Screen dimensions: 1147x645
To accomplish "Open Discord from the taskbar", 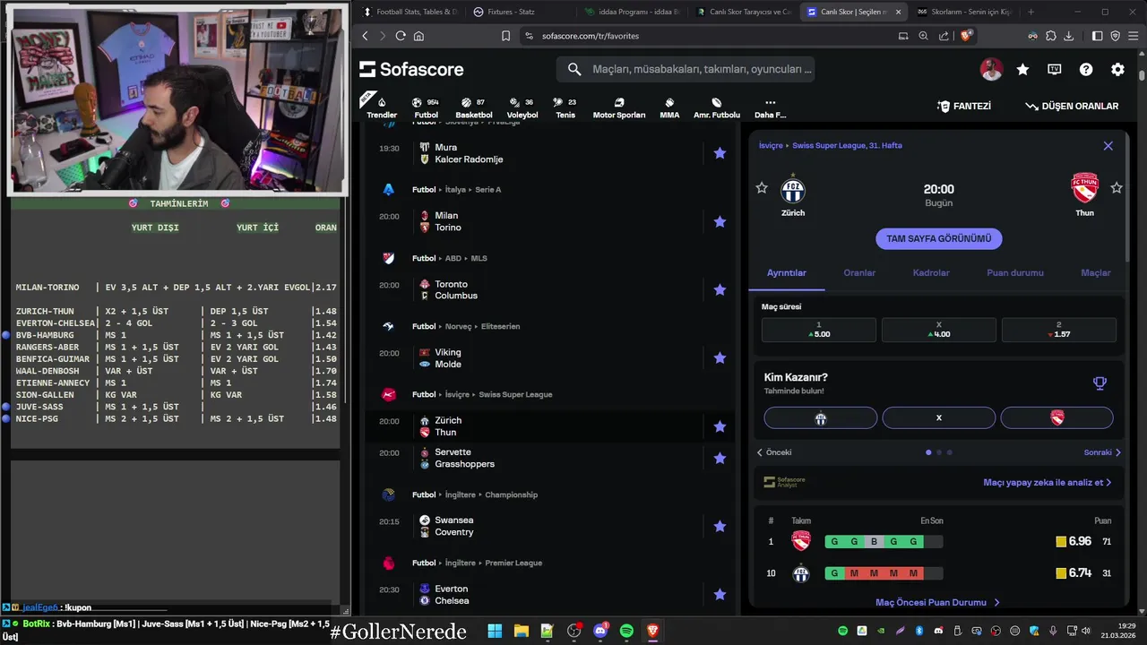I will 600,631.
